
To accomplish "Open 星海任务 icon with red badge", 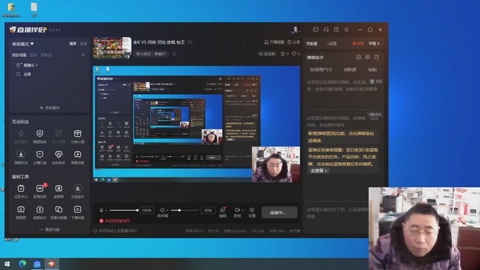I will 40,188.
